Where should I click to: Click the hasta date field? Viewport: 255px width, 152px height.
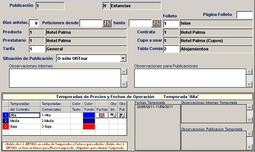point(140,23)
